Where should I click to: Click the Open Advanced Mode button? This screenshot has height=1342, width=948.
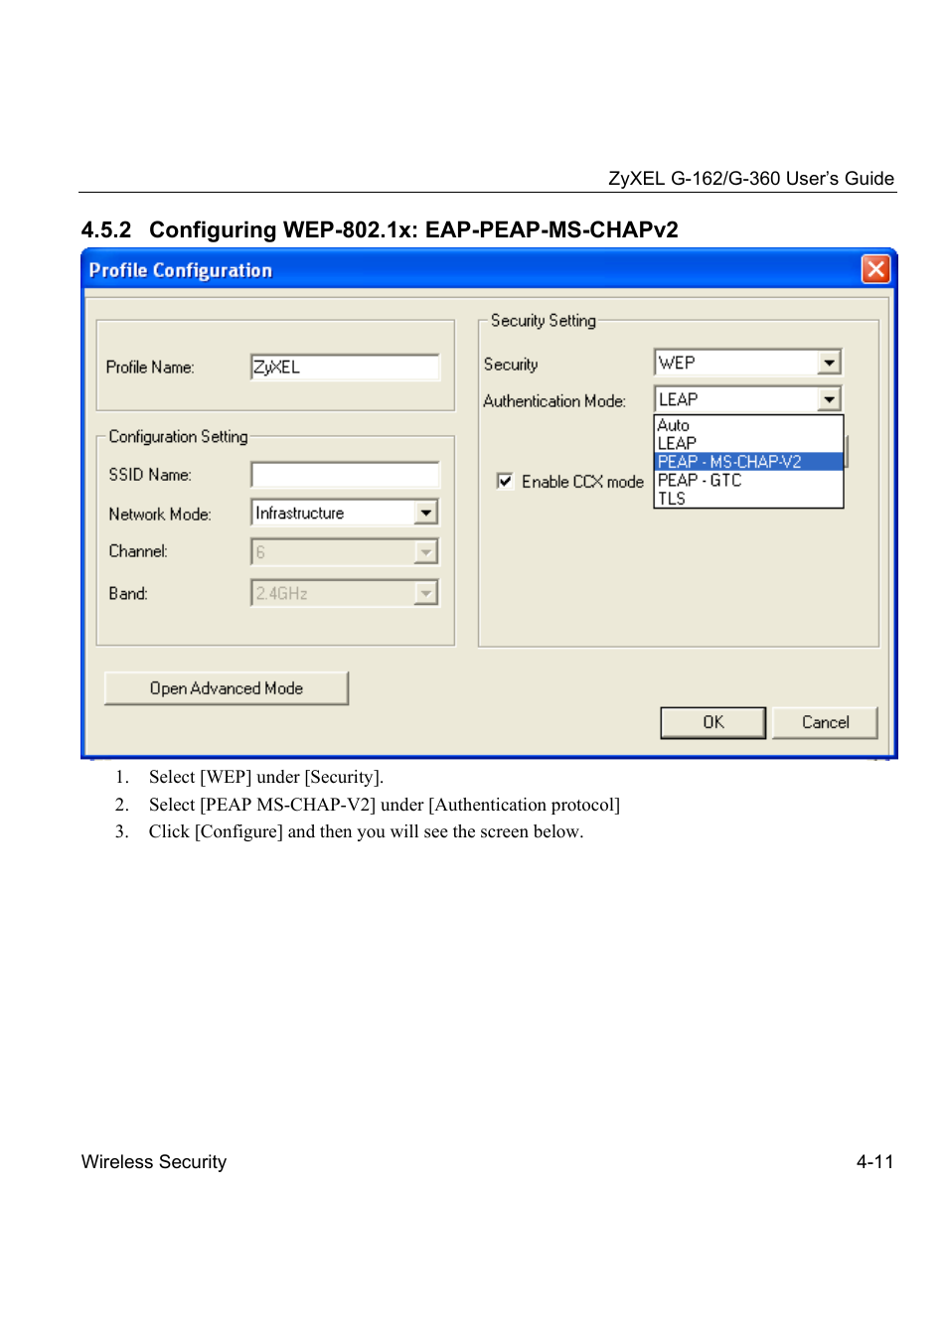(x=227, y=688)
